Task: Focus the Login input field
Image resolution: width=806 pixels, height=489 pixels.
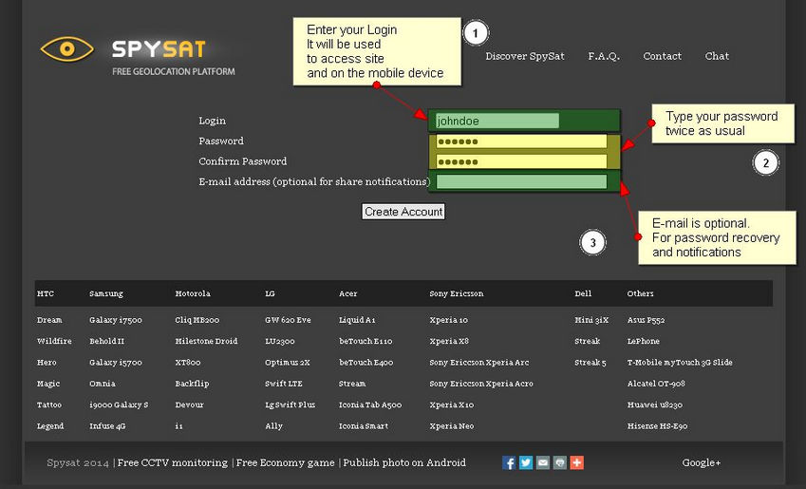Action: (497, 121)
